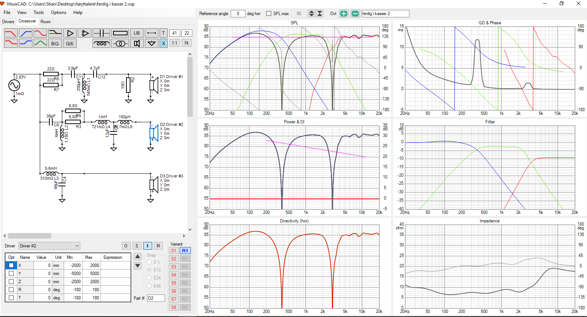The width and height of the screenshot is (587, 317).
Task: Check the Opt box for row Y
Action: [x=11, y=274]
